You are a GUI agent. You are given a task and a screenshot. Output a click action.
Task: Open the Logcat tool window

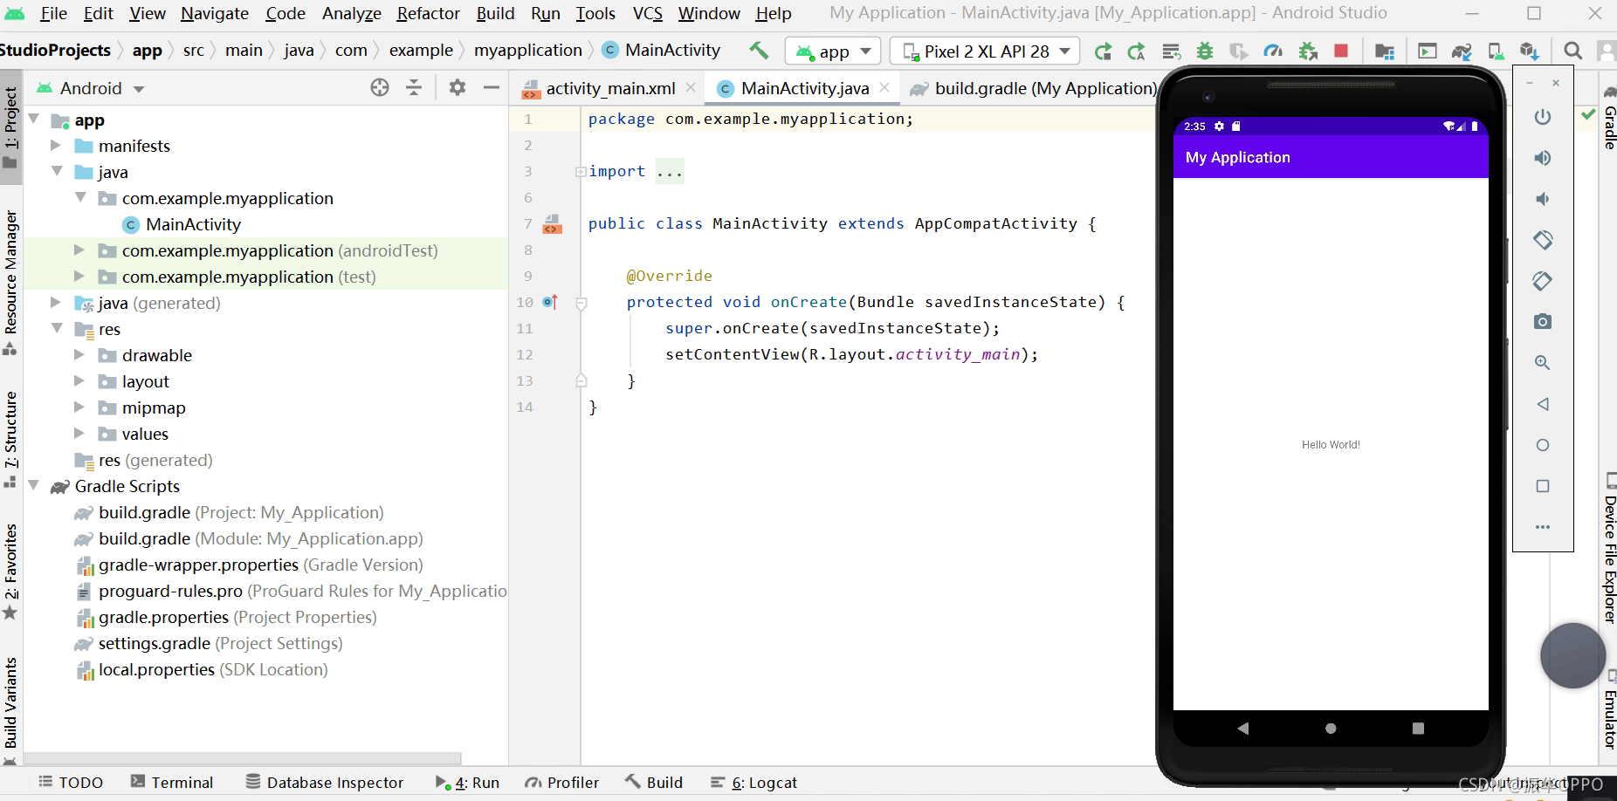pyautogui.click(x=753, y=782)
